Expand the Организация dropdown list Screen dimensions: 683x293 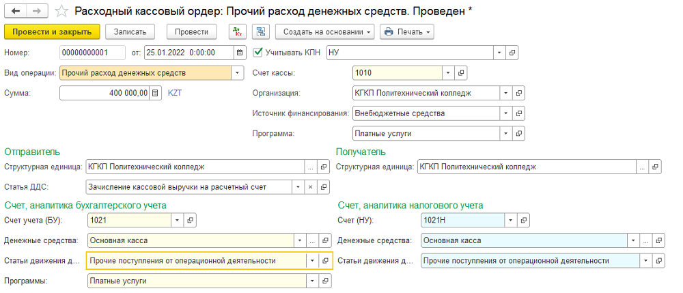coord(505,94)
